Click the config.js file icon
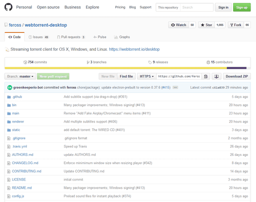 pos(9,197)
